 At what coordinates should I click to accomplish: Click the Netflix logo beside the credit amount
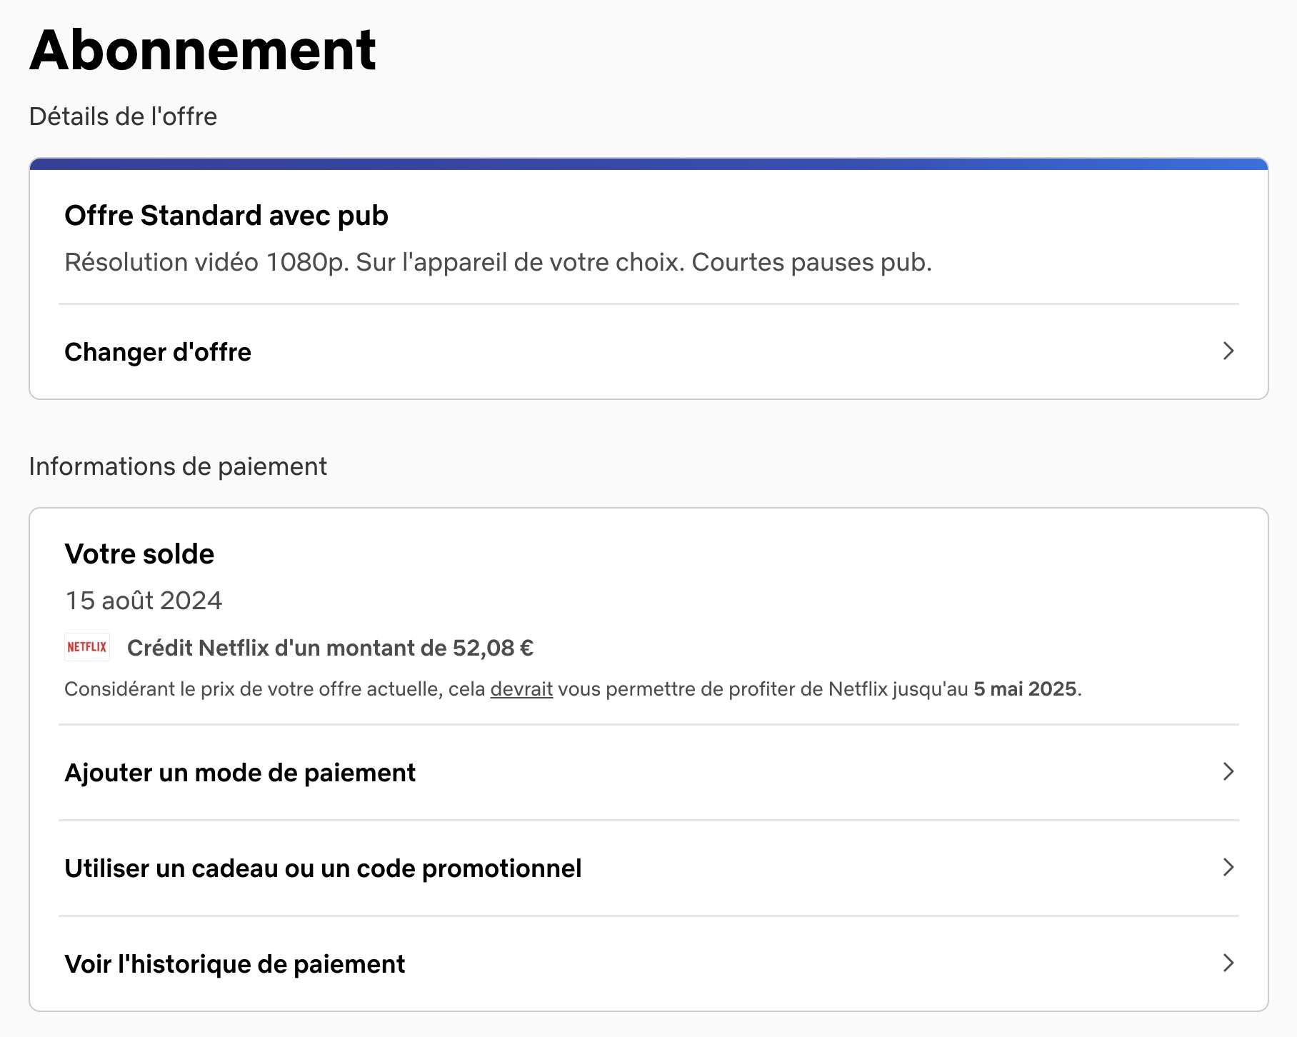[86, 647]
